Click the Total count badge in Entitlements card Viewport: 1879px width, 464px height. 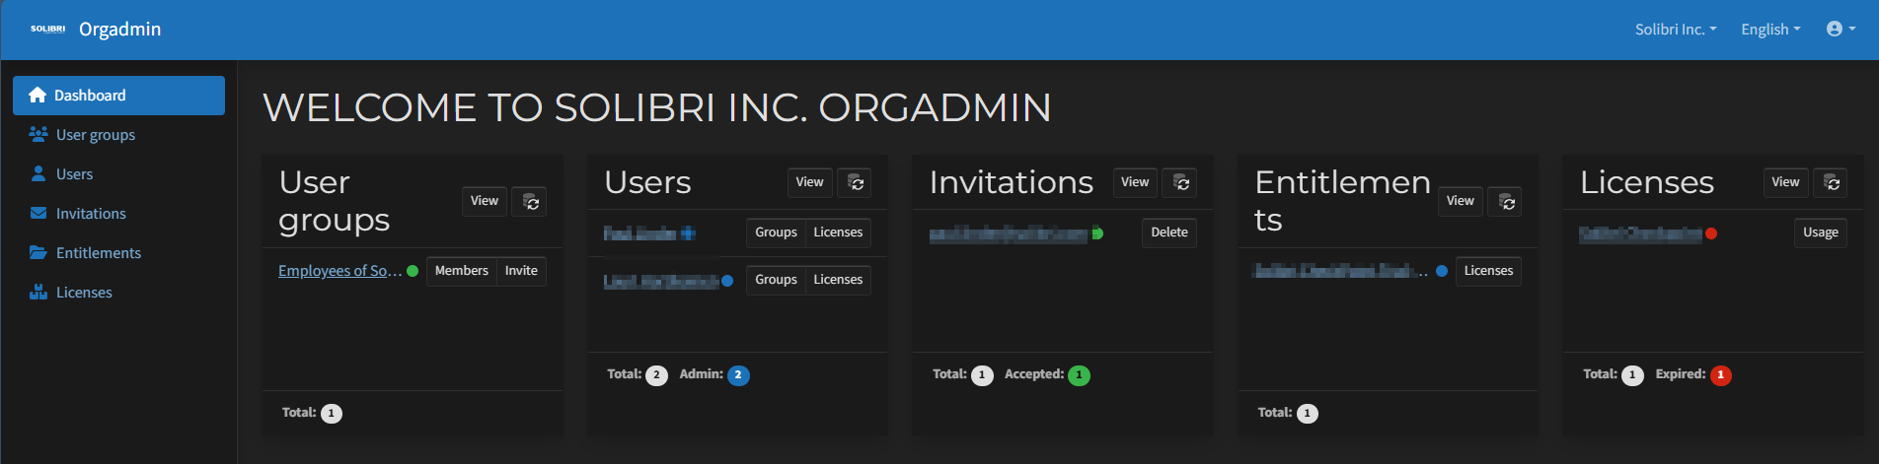click(1307, 414)
